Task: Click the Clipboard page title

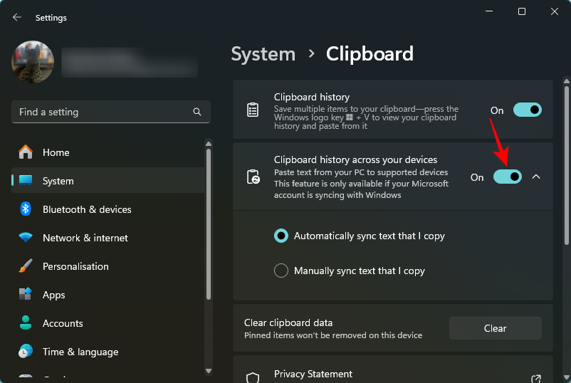Action: point(370,54)
